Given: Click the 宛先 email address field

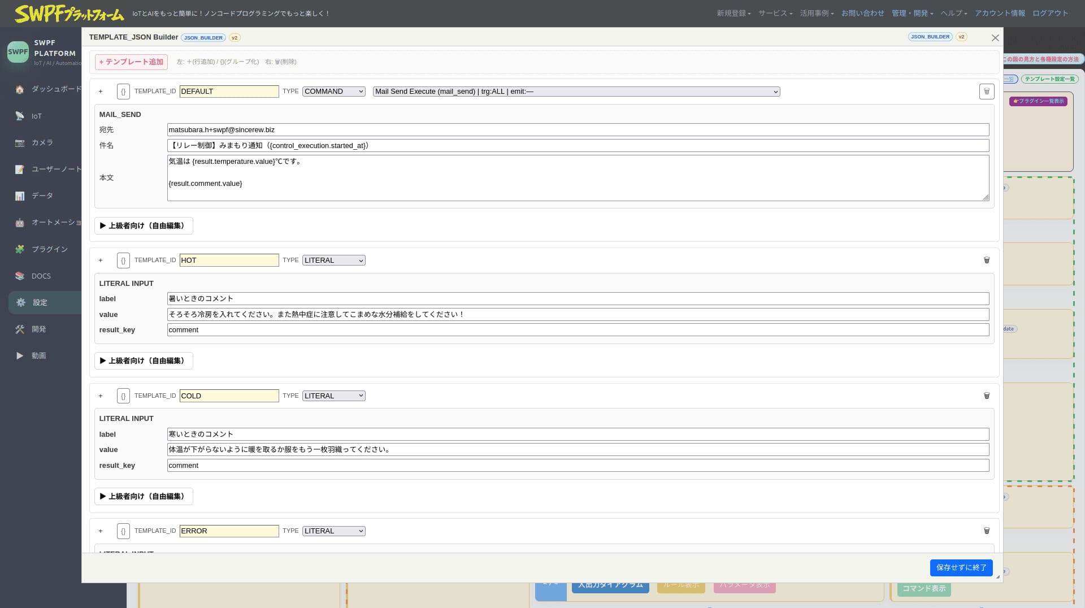Looking at the screenshot, I should point(578,130).
